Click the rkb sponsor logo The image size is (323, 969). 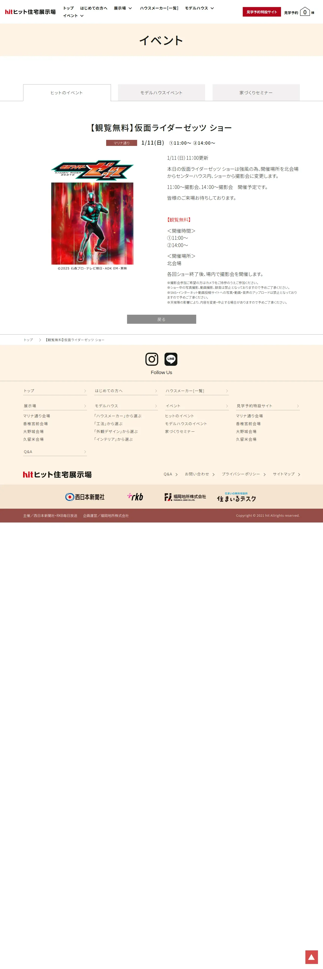point(135,497)
